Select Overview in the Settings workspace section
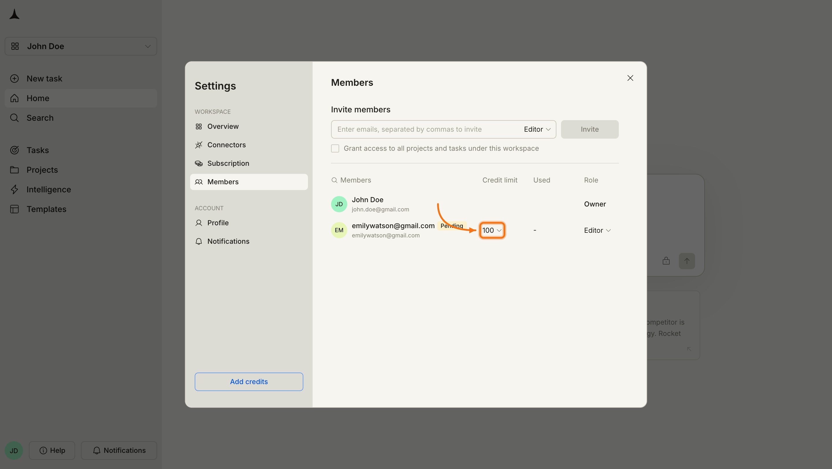Screen dimensions: 832x469 click(249, 126)
